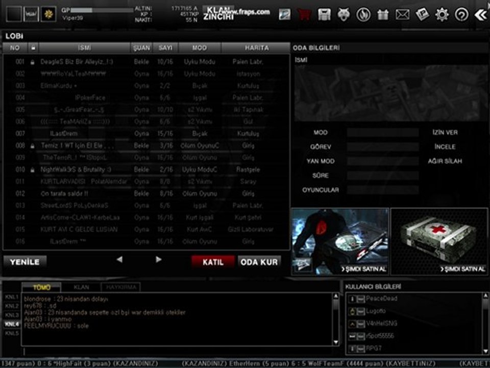Click the middle profile slot beside rank badge
The height and width of the screenshot is (368, 490).
(x=31, y=14)
